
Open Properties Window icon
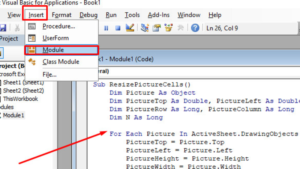pos(156,28)
